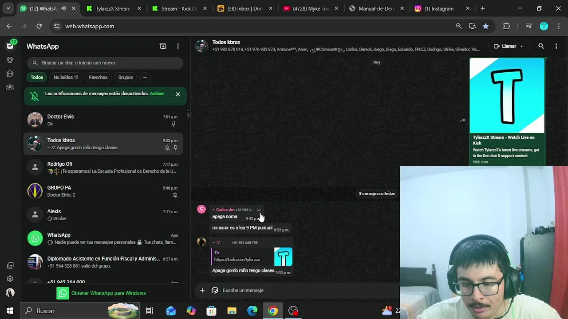Viewport: 568px width, 319px height.
Task: Open the Chats icon with 12 badge
Action: click(x=10, y=46)
